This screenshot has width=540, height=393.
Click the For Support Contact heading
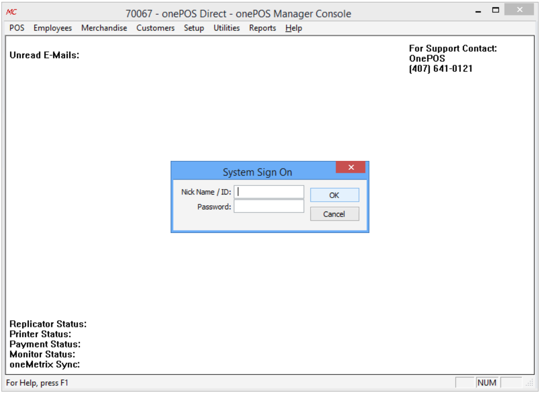(453, 48)
